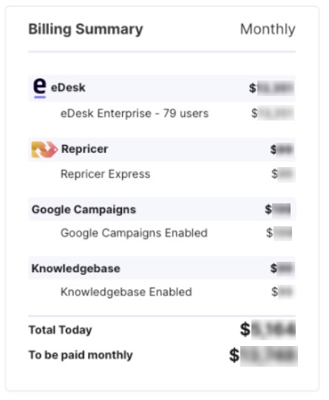
Task: Select the Billing Summary heading
Action: pyautogui.click(x=86, y=30)
